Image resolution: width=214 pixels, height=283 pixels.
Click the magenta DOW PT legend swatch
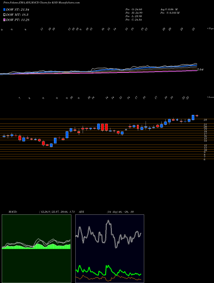click(x=4, y=20)
